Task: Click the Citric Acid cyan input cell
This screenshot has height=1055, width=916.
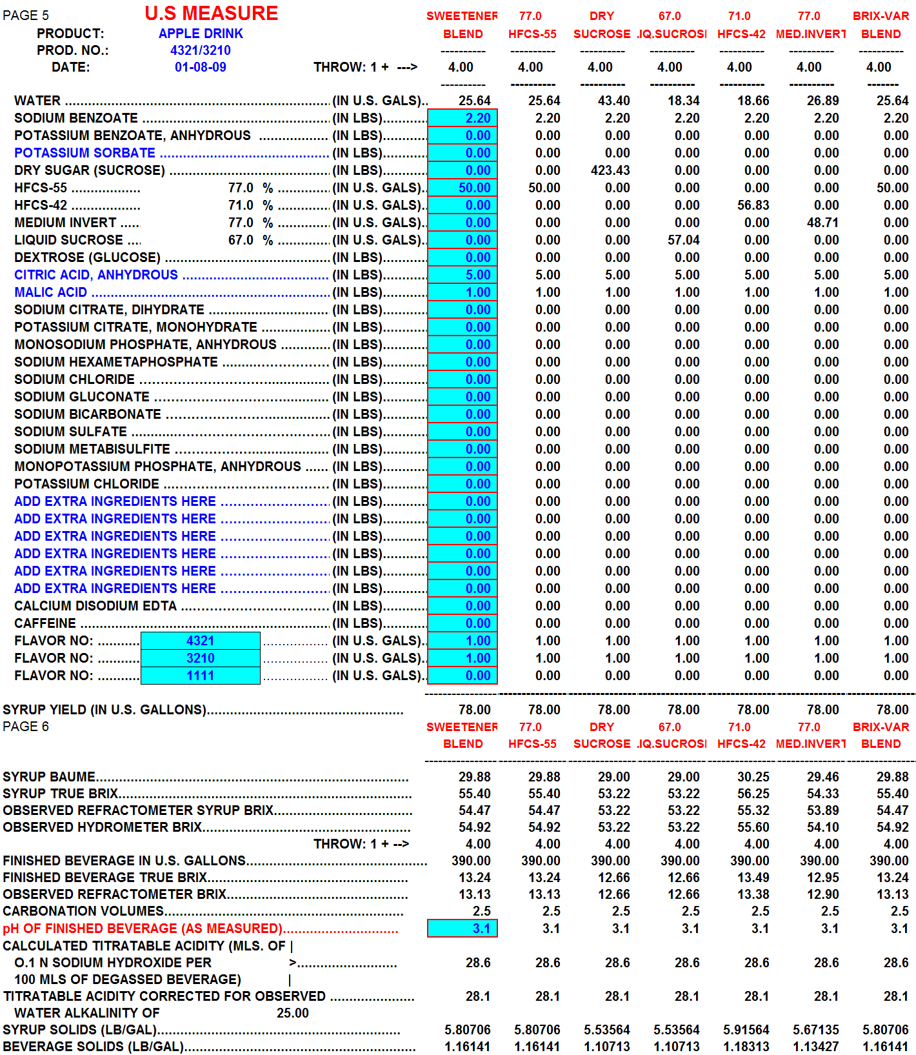Action: click(463, 275)
